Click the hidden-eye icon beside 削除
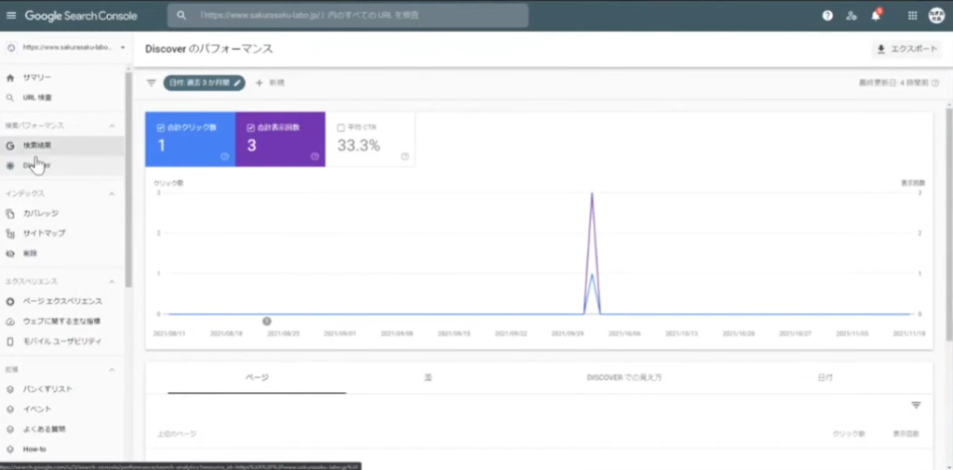Screen dimensions: 953x470 click(x=9, y=253)
